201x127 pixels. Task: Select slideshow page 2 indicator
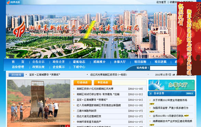(68, 126)
